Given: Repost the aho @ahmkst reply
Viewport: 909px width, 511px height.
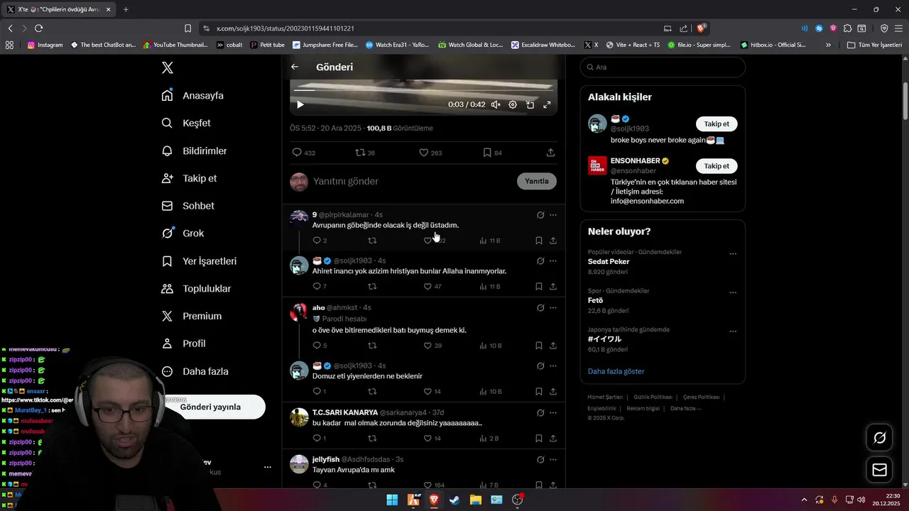Looking at the screenshot, I should point(372,346).
